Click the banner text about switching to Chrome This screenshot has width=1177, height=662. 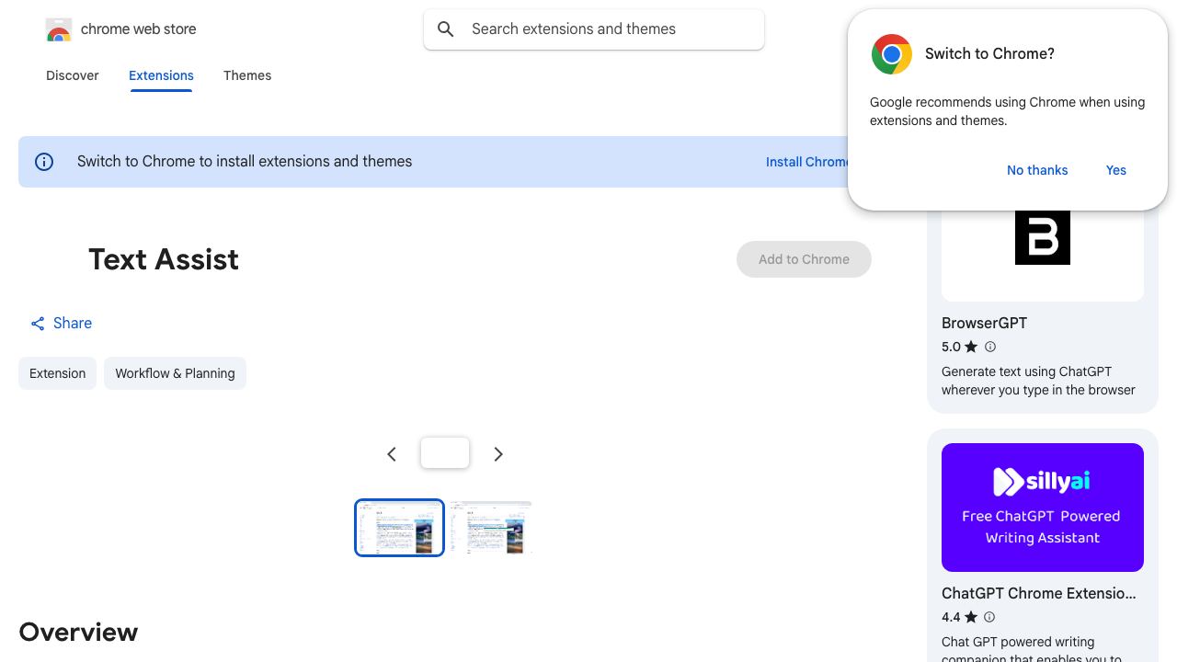pos(245,162)
